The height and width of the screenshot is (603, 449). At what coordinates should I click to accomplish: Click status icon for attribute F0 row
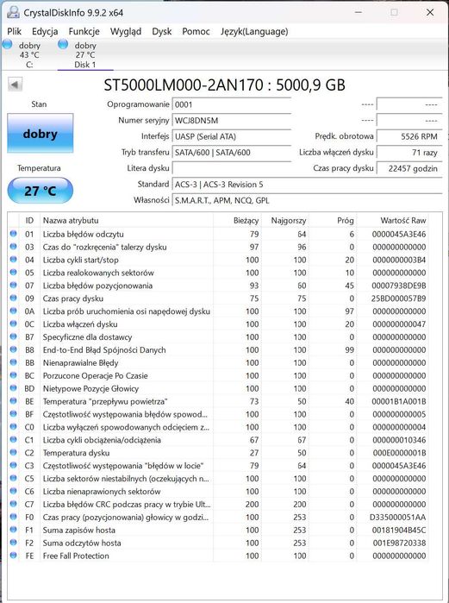pos(14,517)
